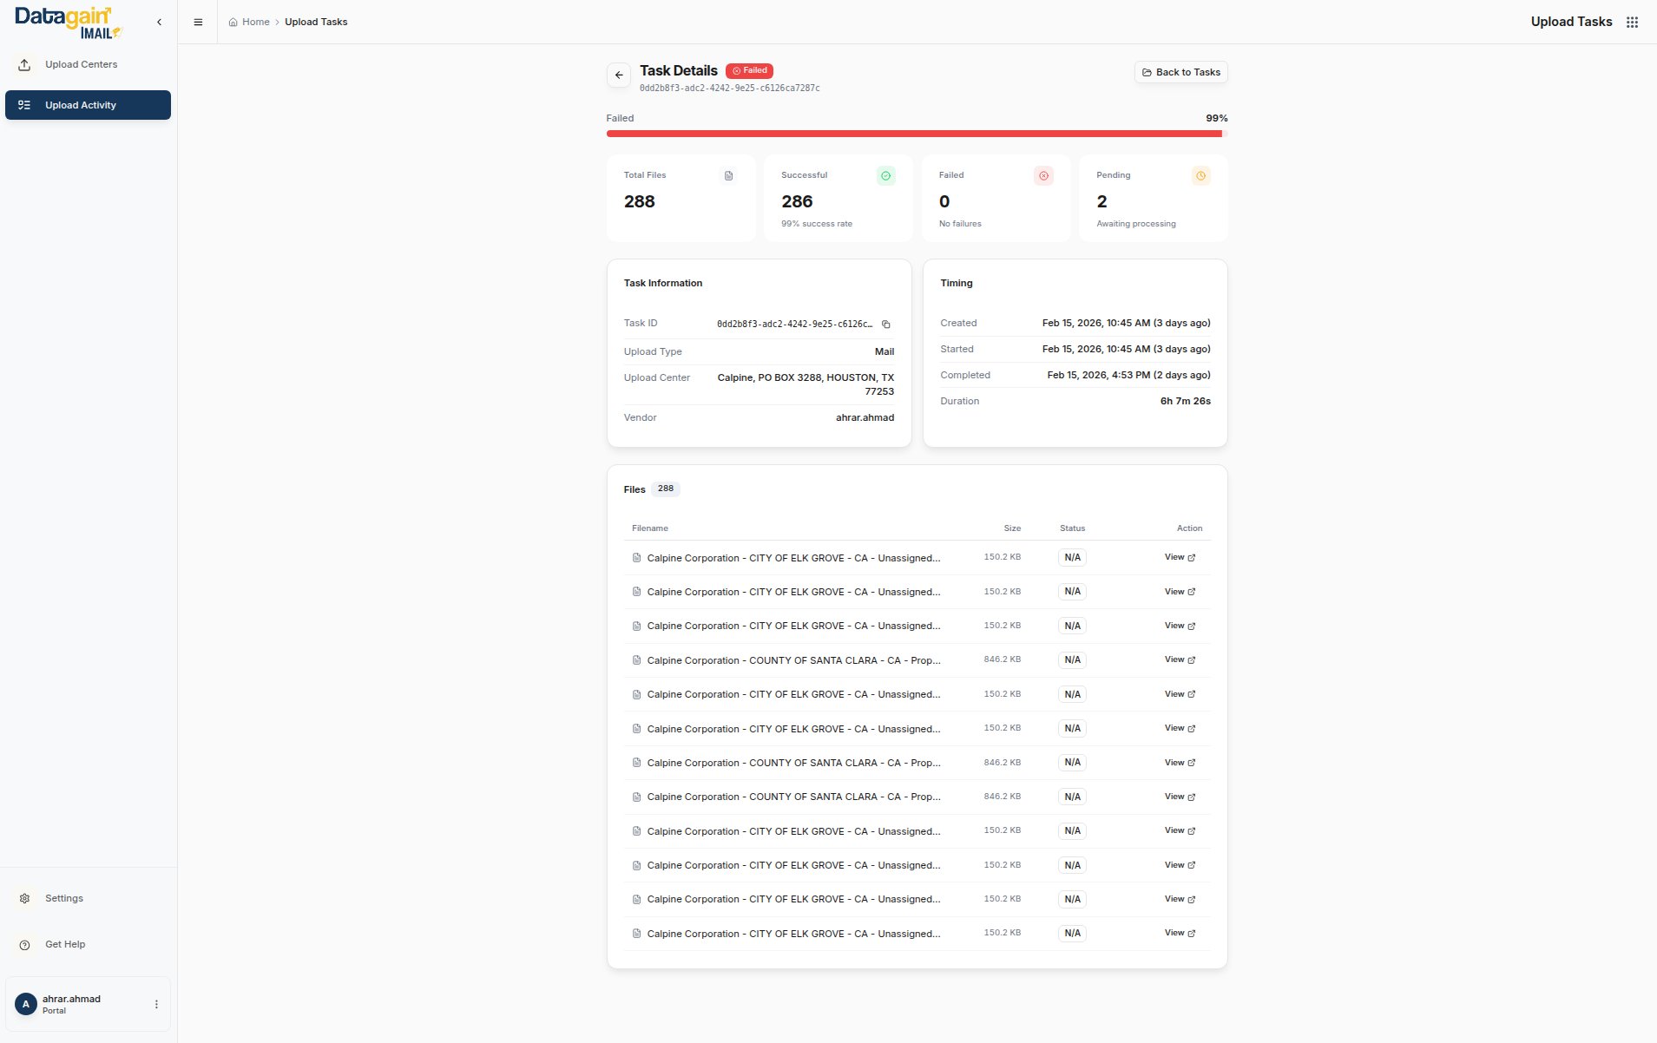The width and height of the screenshot is (1657, 1043).
Task: Click the Back to Tasks button
Action: coord(1180,73)
